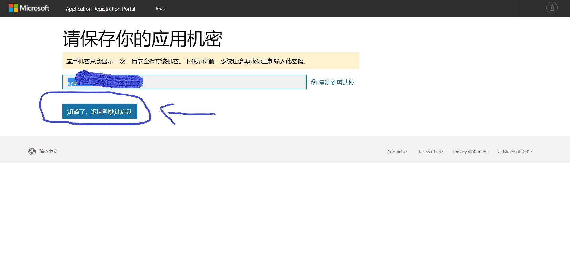Open the Privacy statement footer link
The image size is (570, 266).
click(470, 152)
